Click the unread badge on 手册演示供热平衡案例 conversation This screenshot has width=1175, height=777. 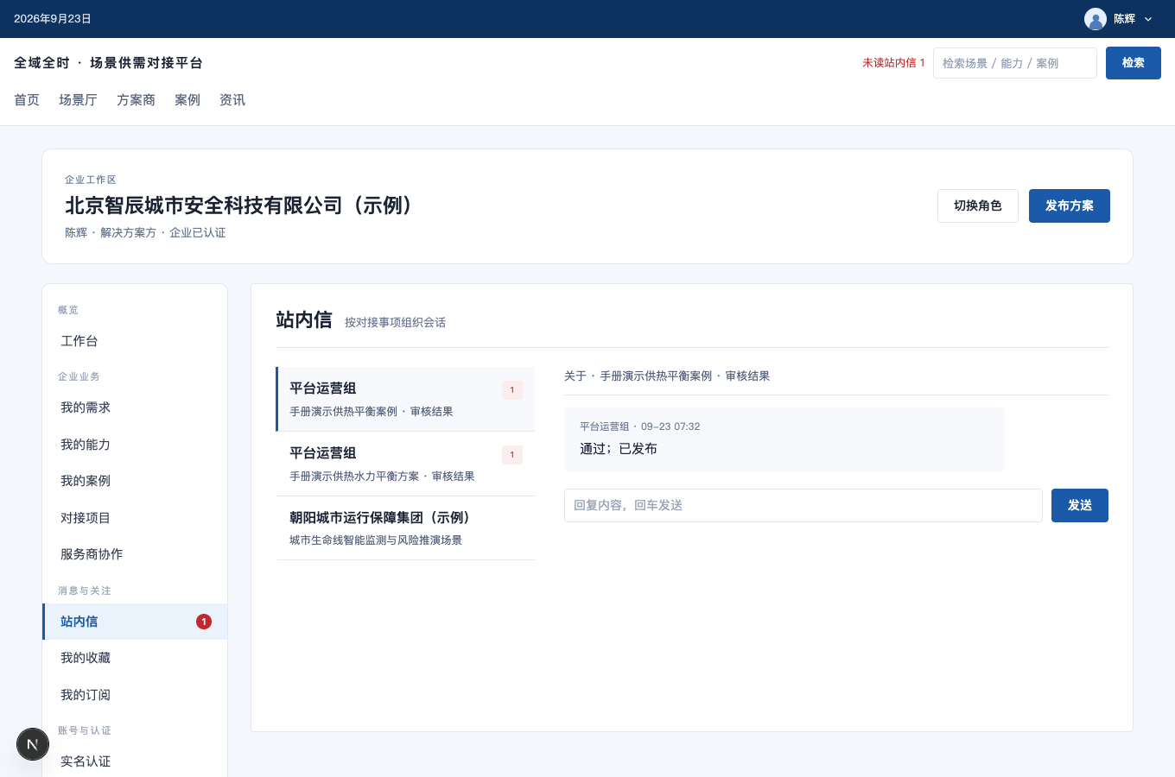[512, 390]
